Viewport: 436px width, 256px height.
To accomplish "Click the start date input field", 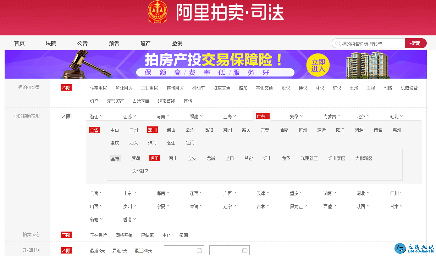I will [x=184, y=250].
